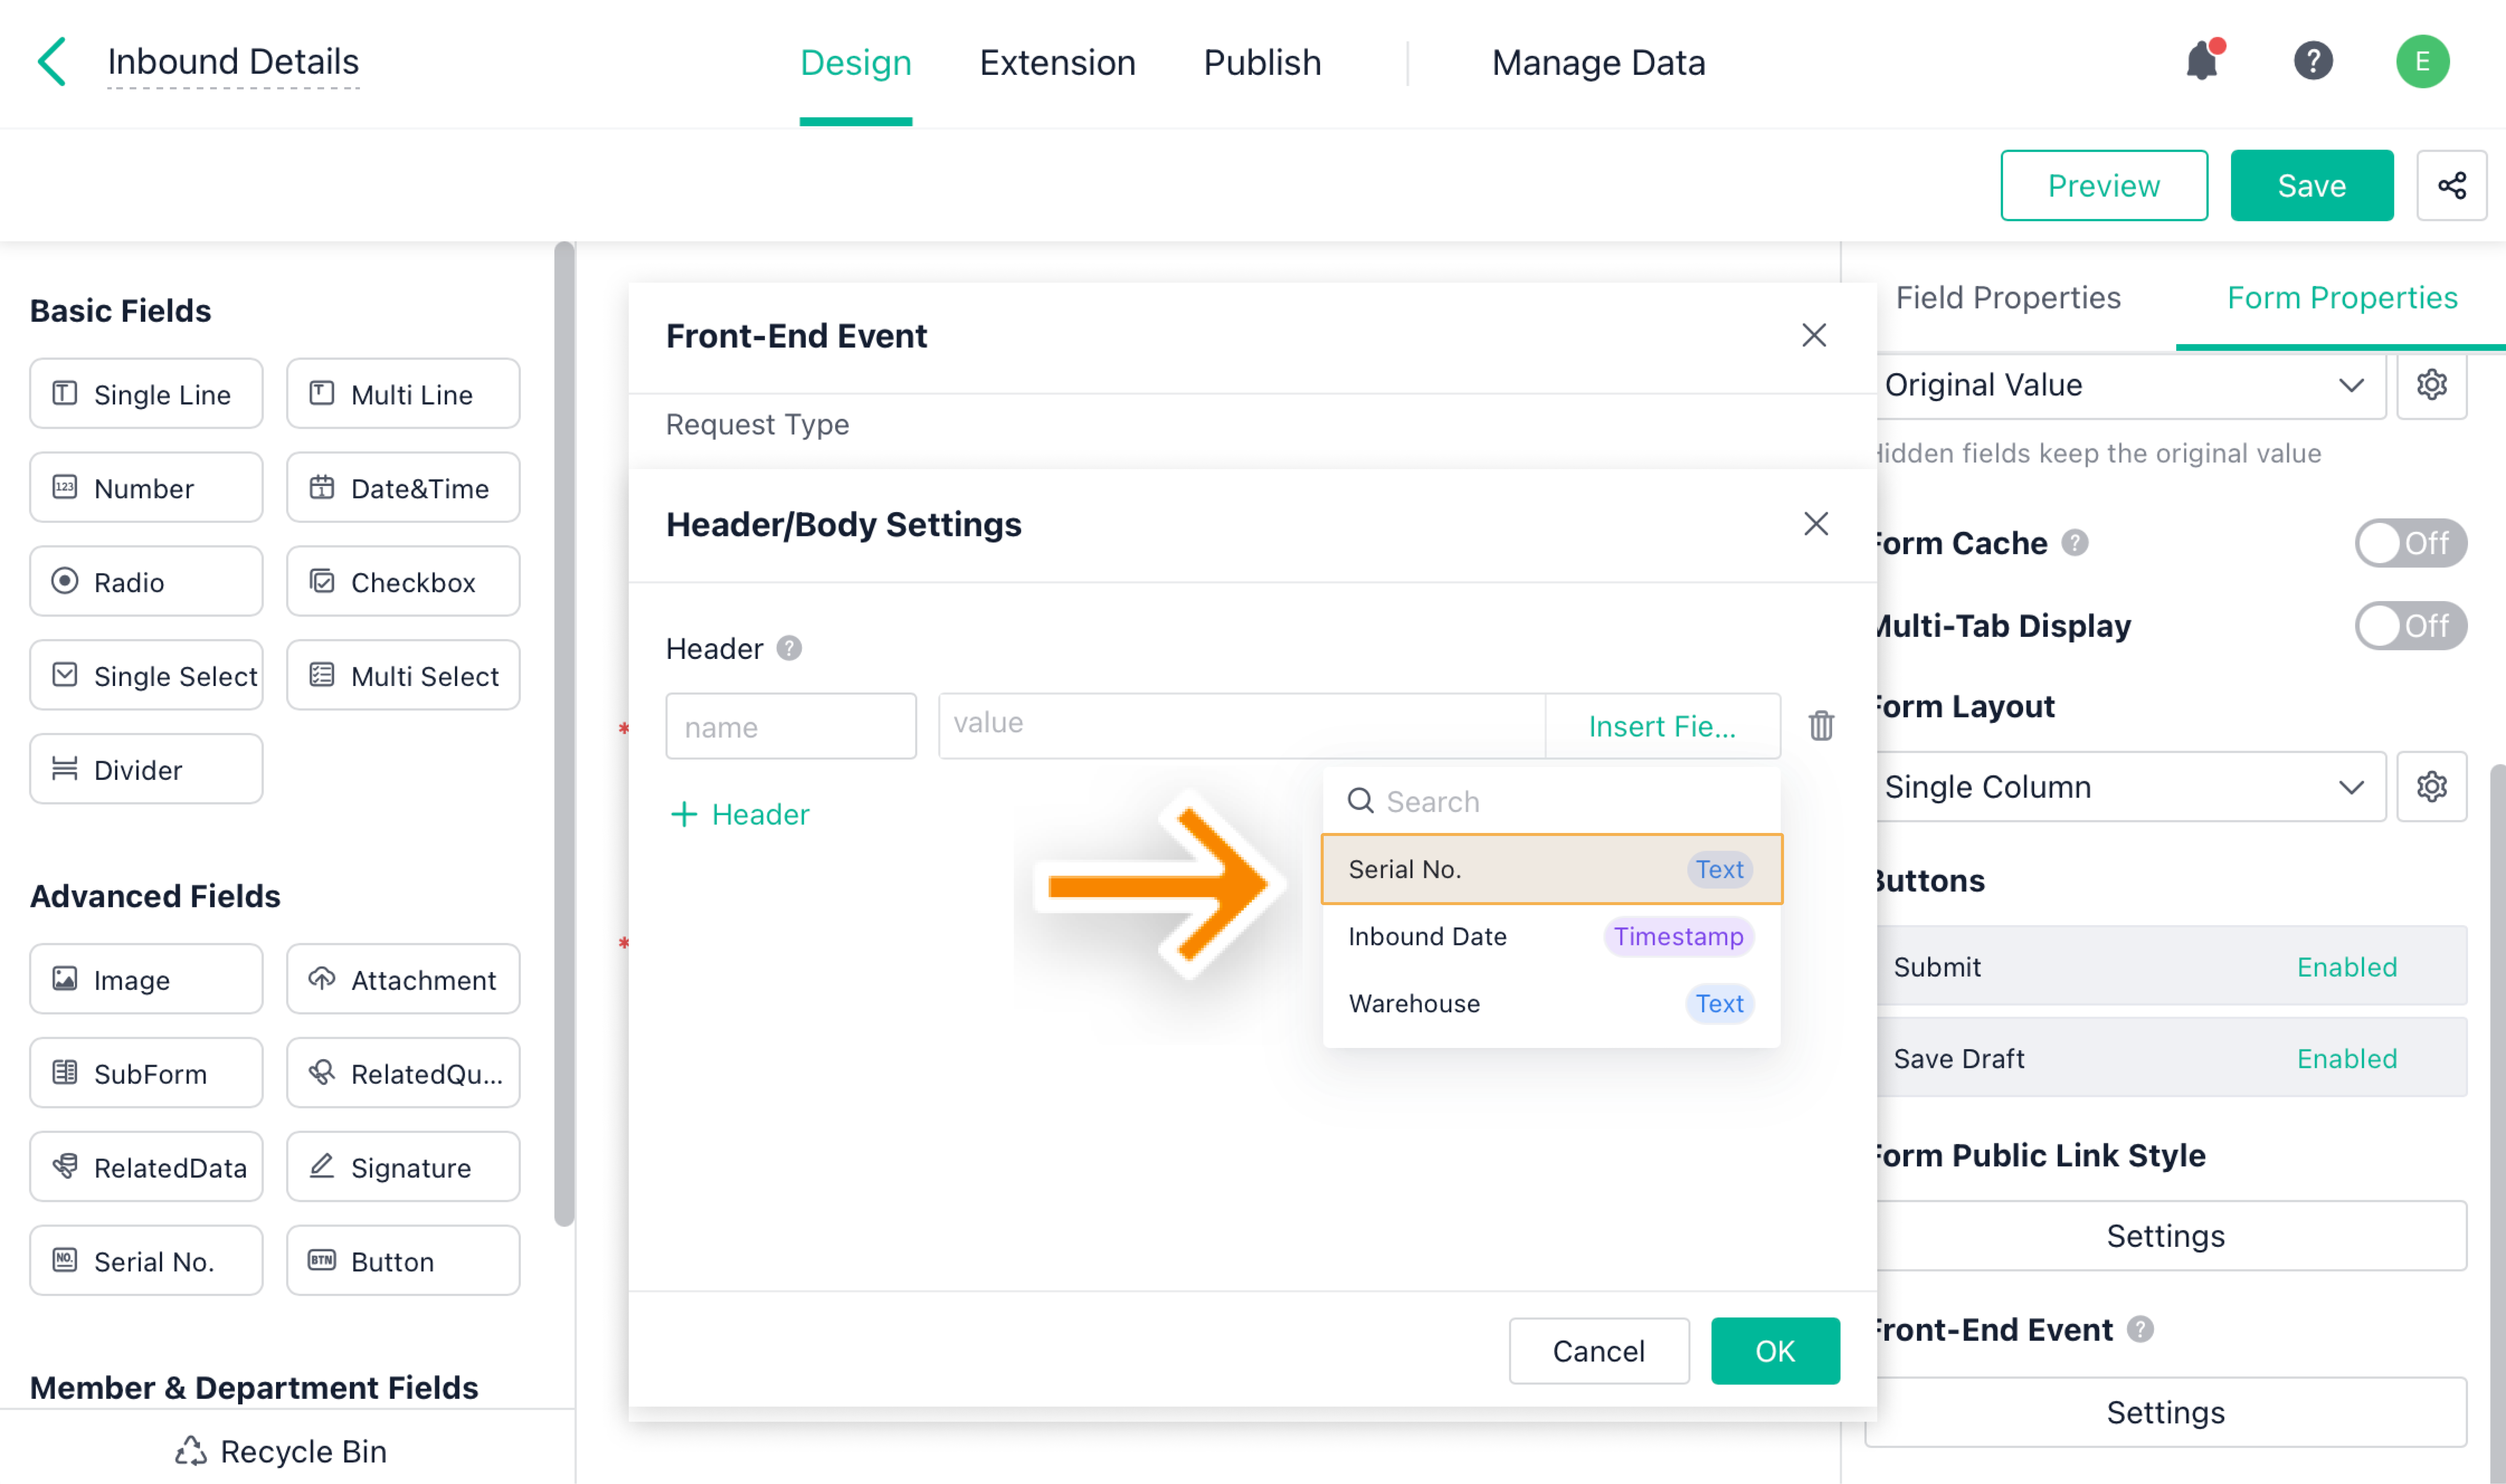Add a Multi Select field
Image resolution: width=2506 pixels, height=1484 pixels.
pyautogui.click(x=403, y=676)
